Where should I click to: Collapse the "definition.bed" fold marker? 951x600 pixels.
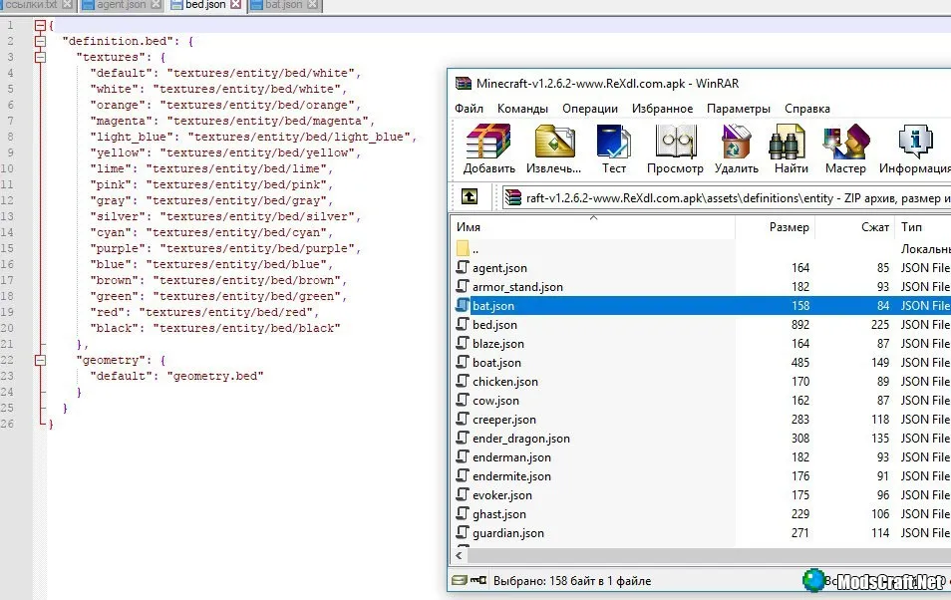[40, 41]
